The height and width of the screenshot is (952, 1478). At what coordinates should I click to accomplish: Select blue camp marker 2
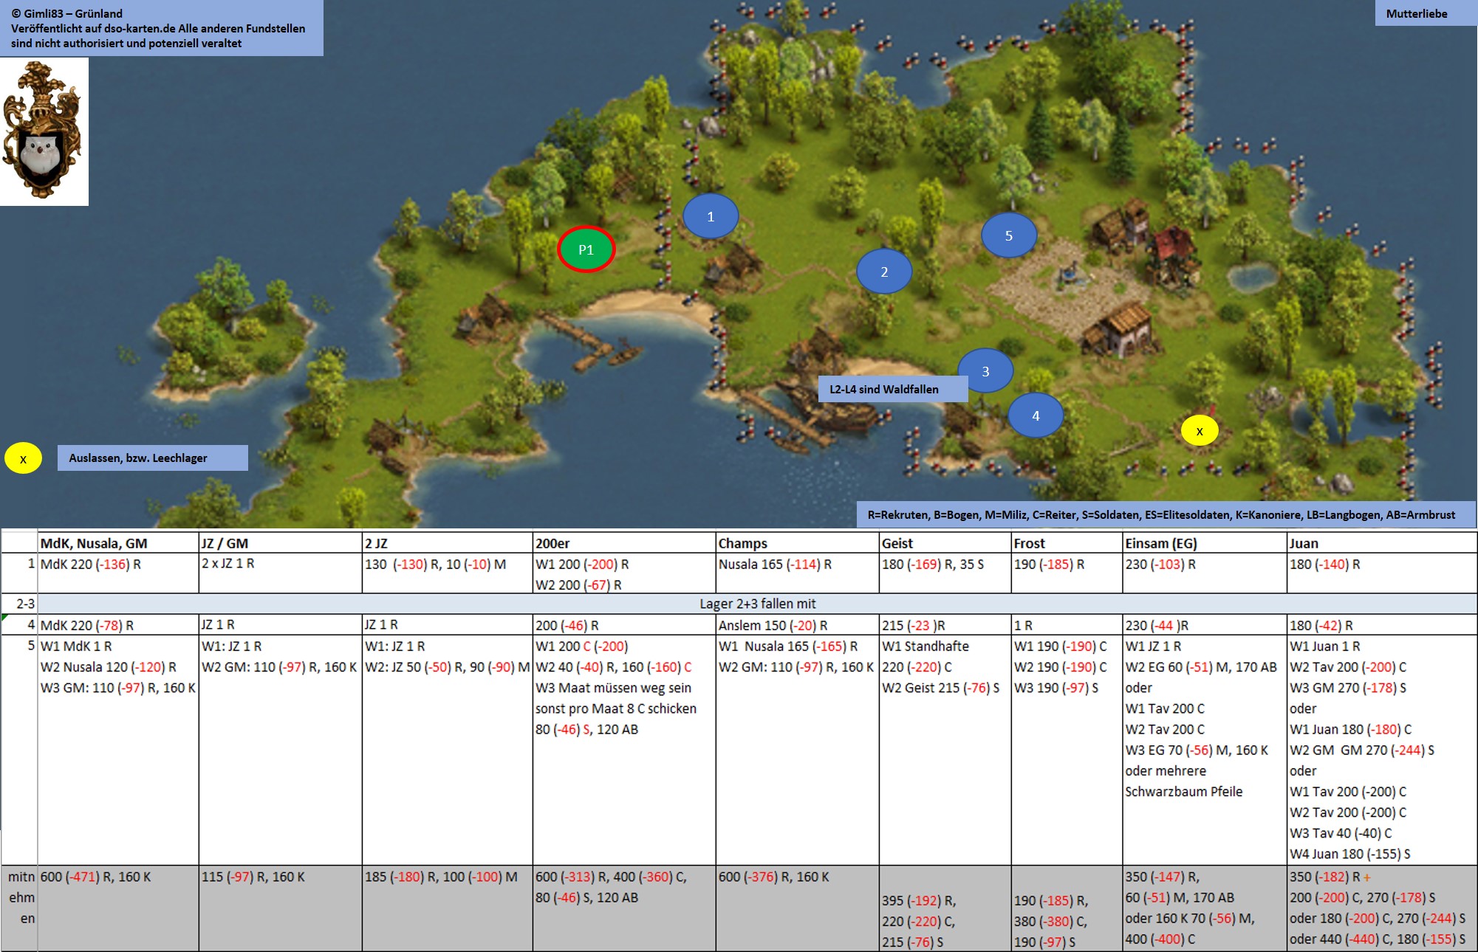point(884,272)
